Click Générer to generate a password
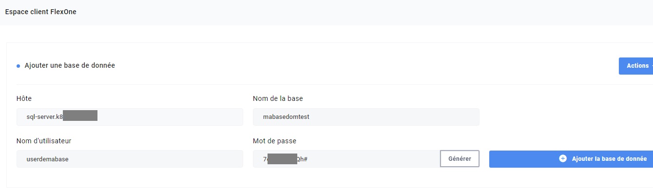Screen dimensions: 653x193 (x=460, y=159)
